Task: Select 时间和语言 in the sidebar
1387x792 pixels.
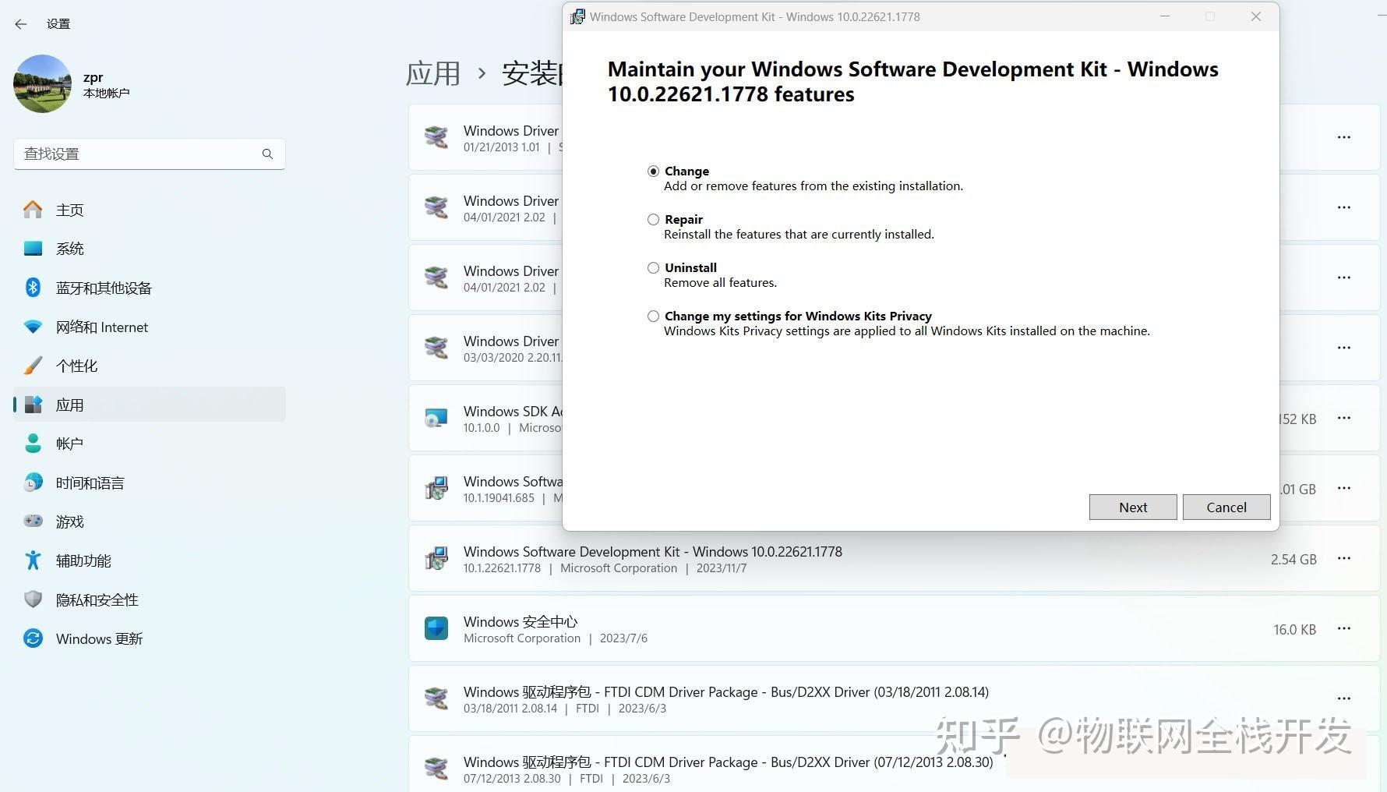Action: (x=90, y=483)
